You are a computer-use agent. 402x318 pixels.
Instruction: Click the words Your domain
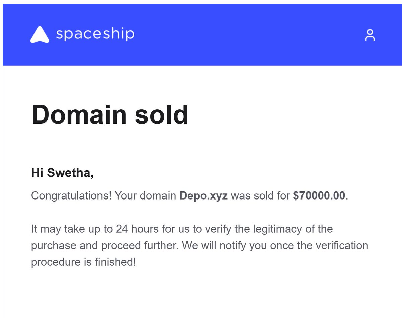click(x=145, y=196)
